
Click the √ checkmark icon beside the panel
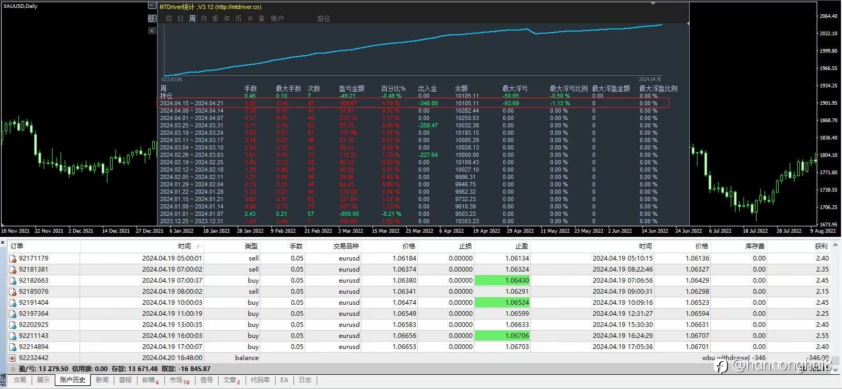click(x=152, y=31)
